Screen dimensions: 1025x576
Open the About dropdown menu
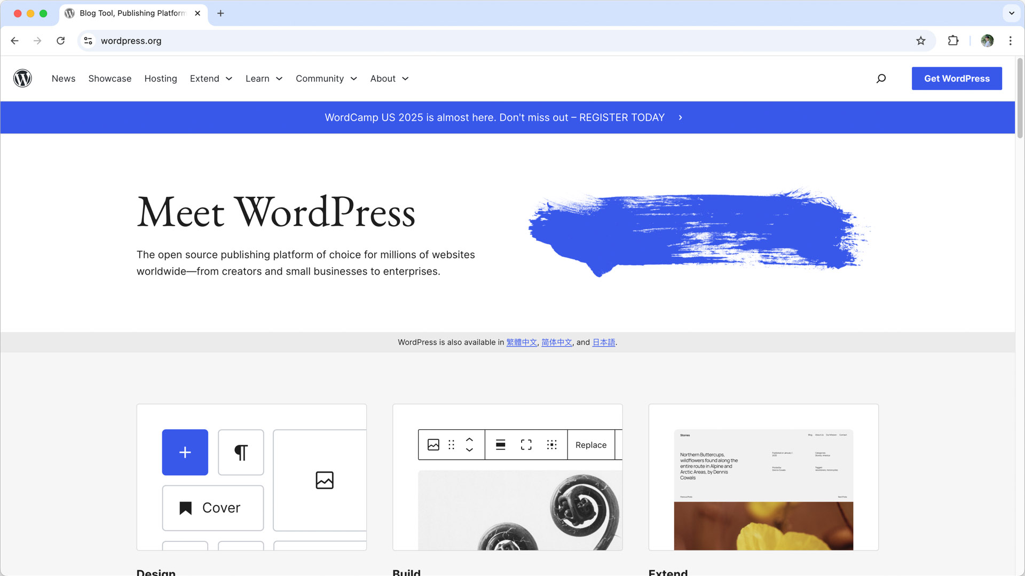pyautogui.click(x=389, y=78)
